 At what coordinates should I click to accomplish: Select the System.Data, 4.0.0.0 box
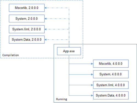[111, 95]
